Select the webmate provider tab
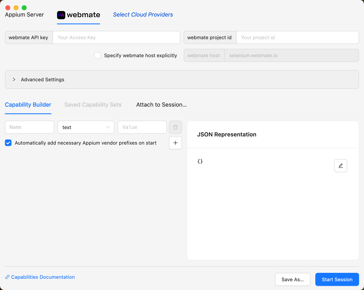The height and width of the screenshot is (290, 364). tap(78, 15)
